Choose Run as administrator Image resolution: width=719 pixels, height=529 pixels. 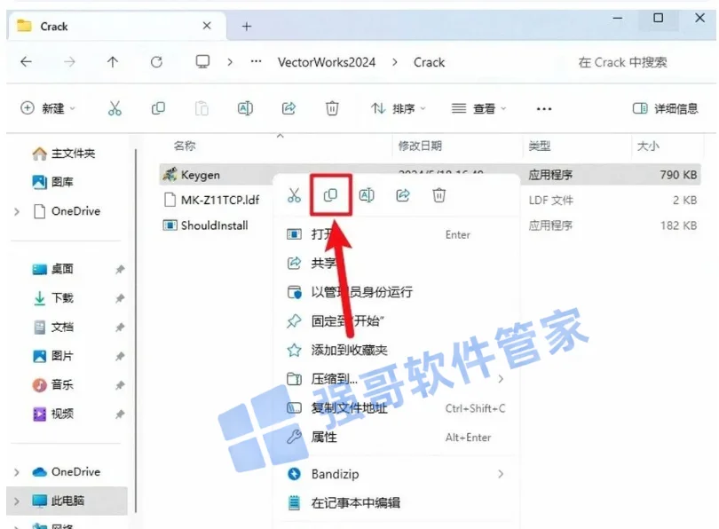[x=397, y=292]
